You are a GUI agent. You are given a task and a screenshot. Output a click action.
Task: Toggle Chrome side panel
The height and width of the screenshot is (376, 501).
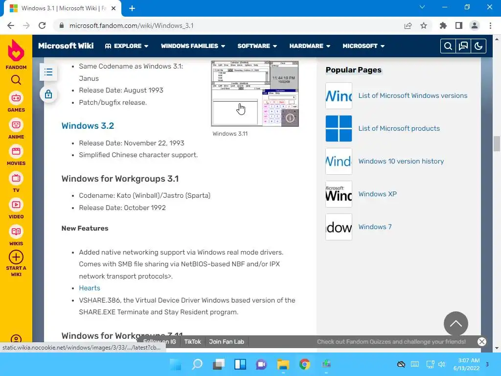459,25
